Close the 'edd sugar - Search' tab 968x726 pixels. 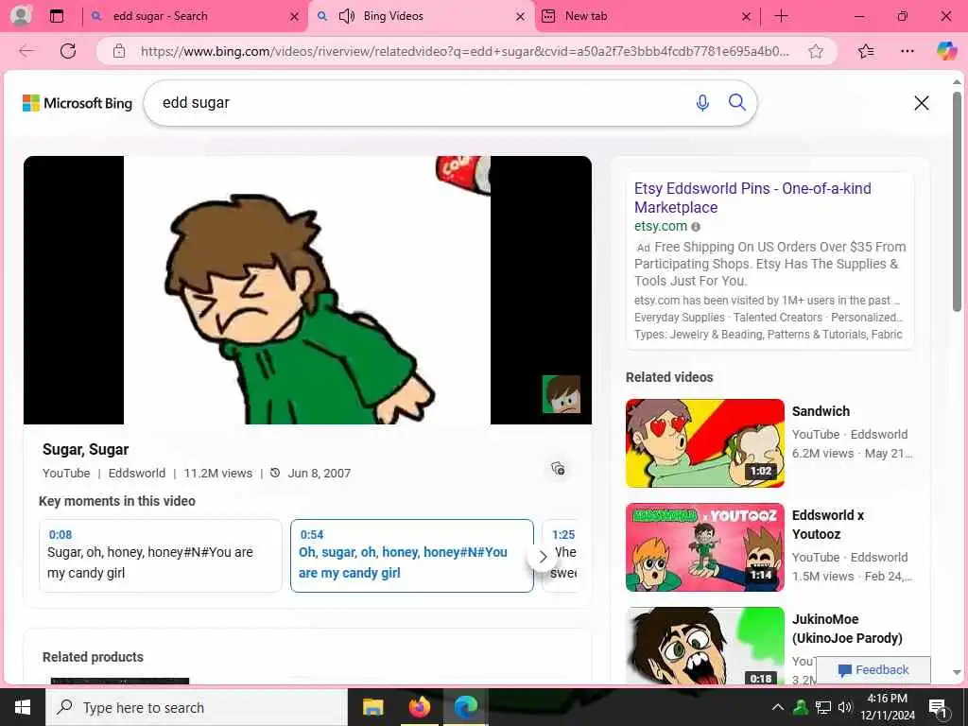[x=295, y=17]
